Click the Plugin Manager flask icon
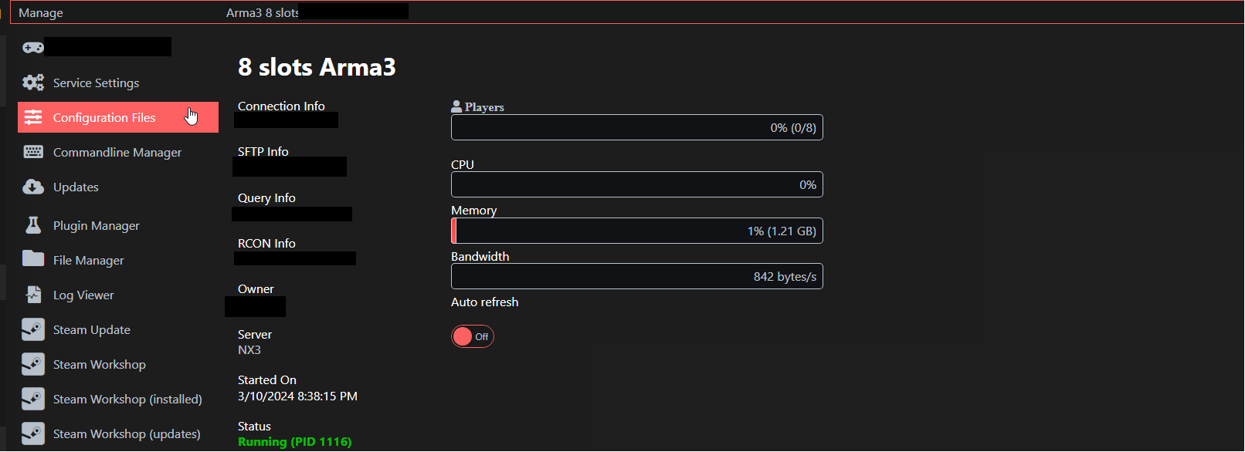Viewport: 1245px width, 452px height. click(33, 225)
